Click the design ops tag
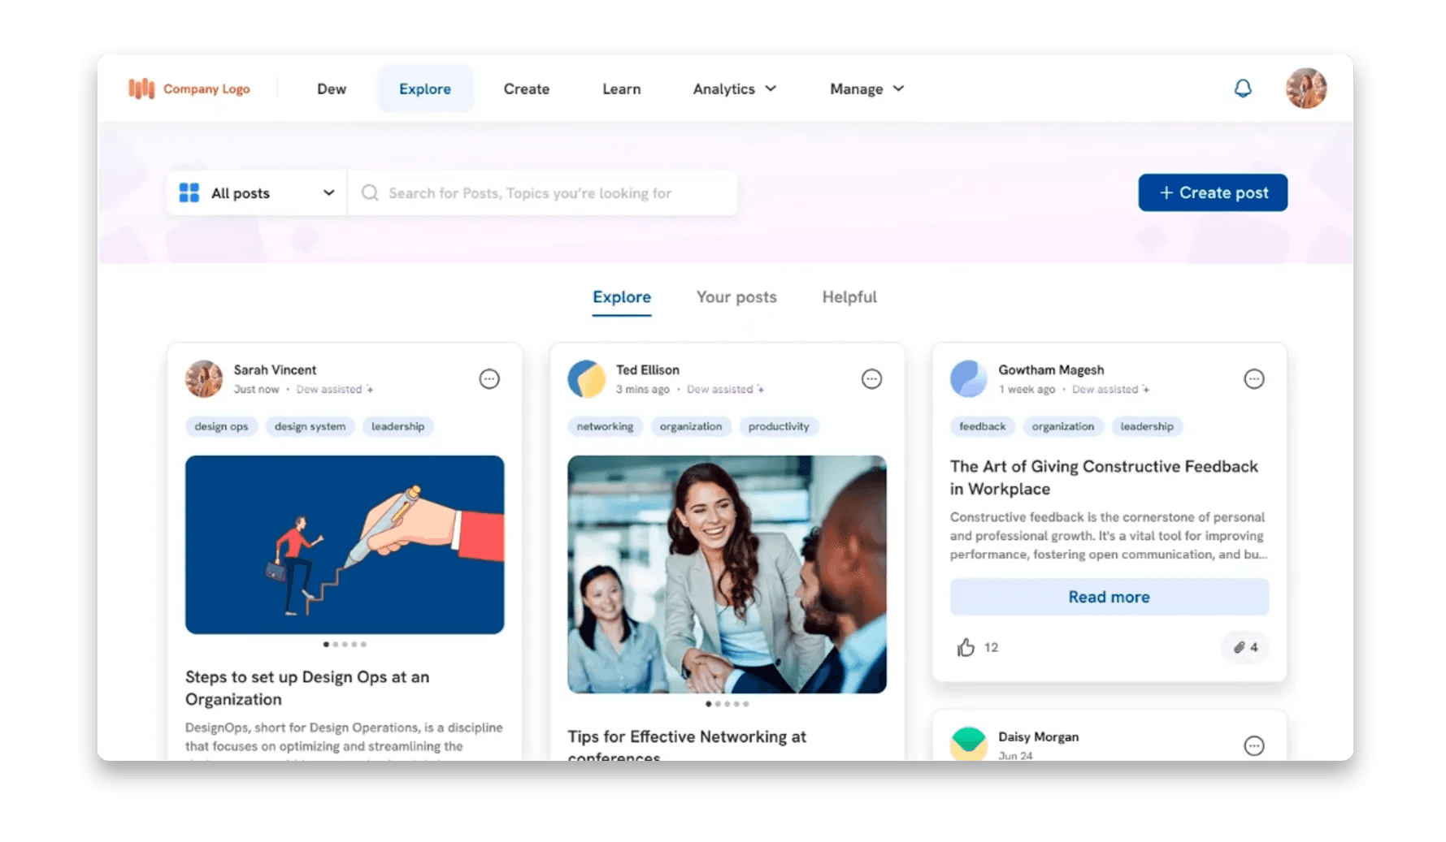The height and width of the screenshot is (842, 1446). [x=221, y=426]
